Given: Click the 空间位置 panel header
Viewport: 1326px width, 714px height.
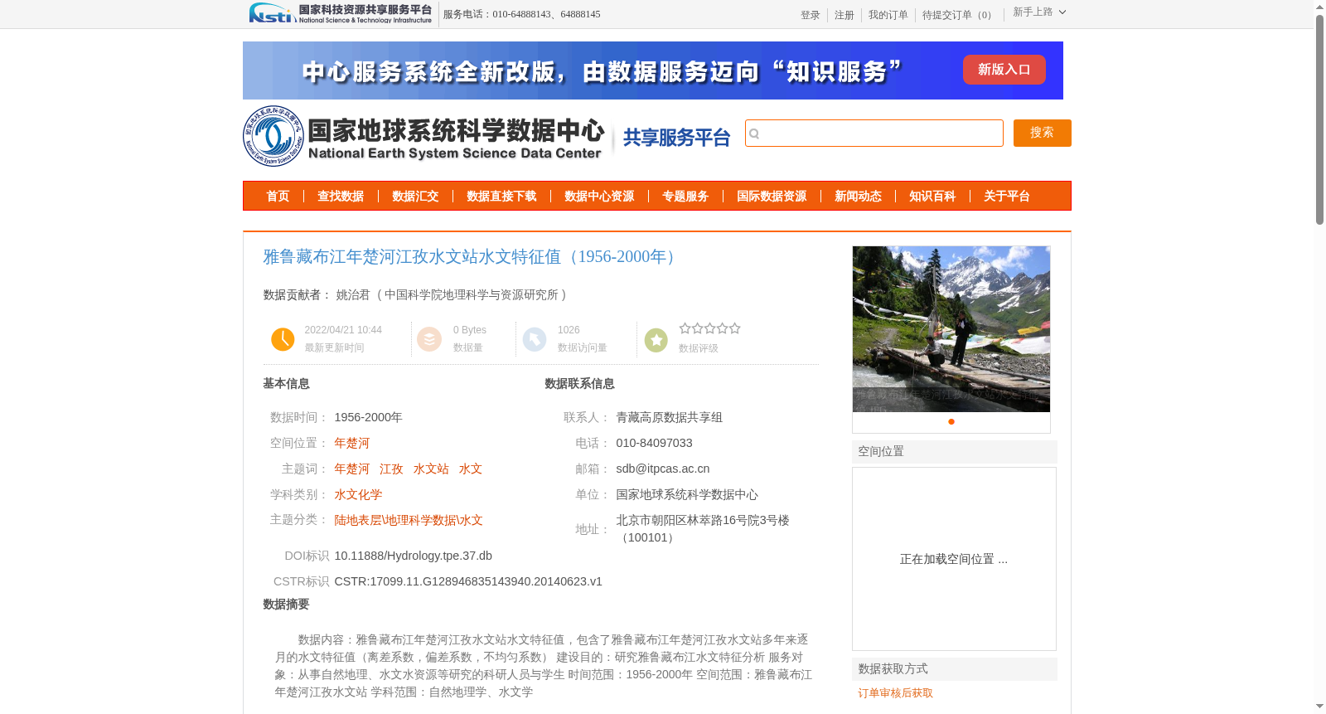Looking at the screenshot, I should coord(955,452).
